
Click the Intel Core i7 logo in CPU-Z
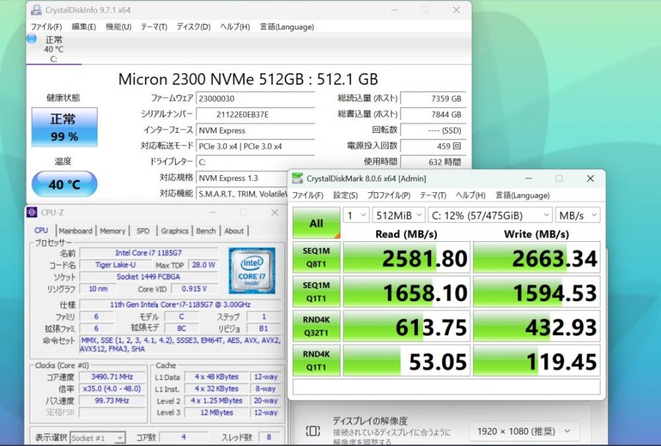click(x=252, y=271)
